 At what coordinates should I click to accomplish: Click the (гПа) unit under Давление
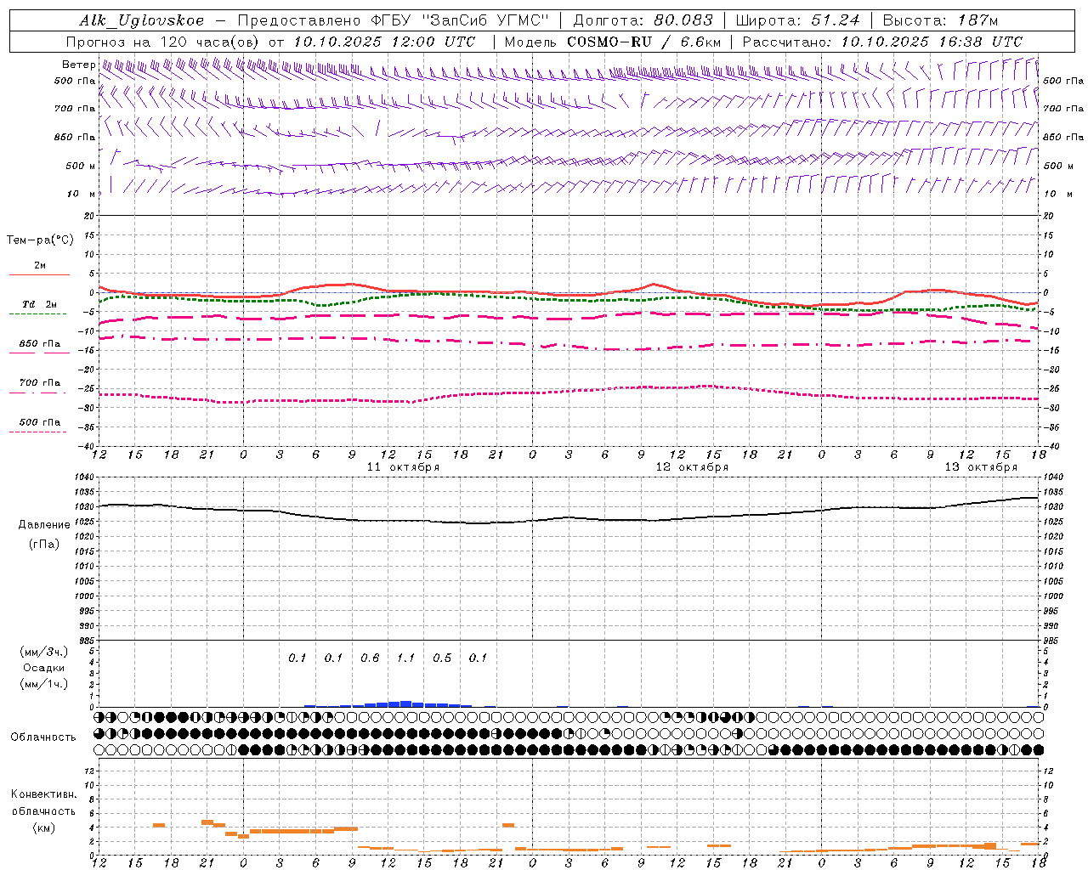[44, 544]
